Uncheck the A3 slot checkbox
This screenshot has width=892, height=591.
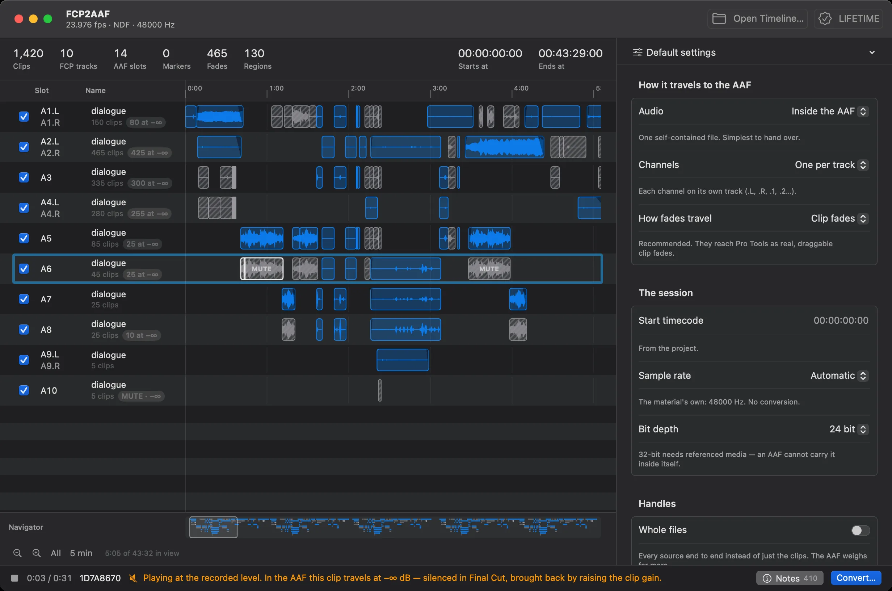(24, 177)
